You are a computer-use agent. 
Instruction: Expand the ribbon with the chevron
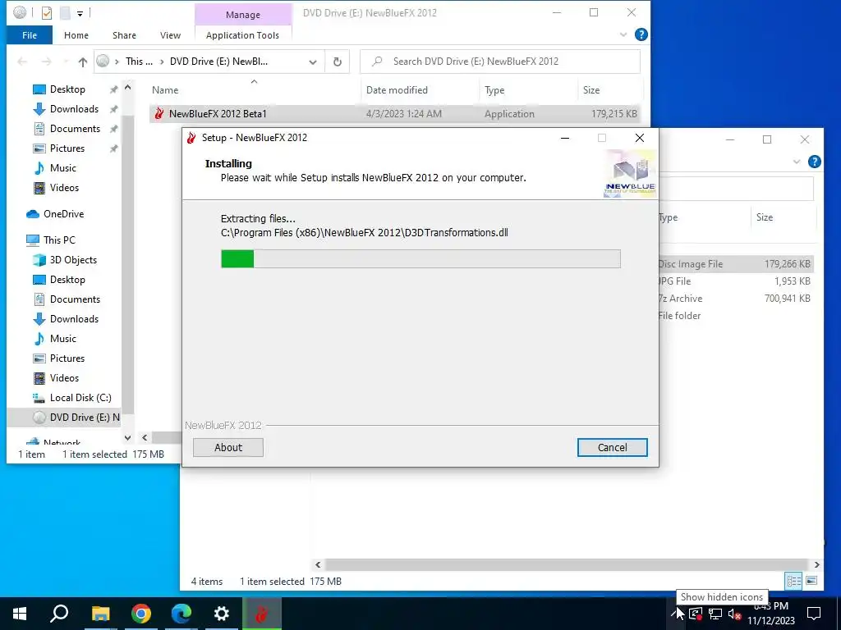(x=623, y=34)
